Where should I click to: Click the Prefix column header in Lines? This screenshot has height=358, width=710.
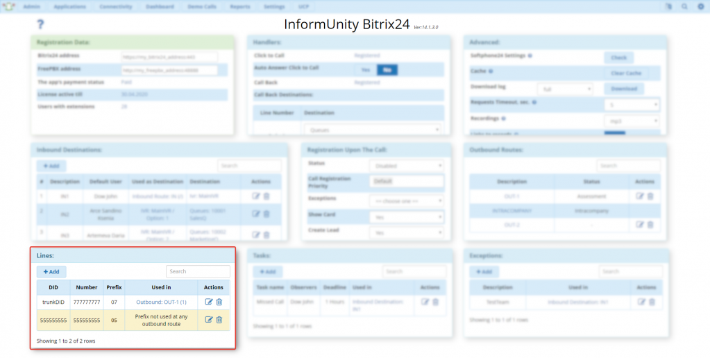(114, 287)
